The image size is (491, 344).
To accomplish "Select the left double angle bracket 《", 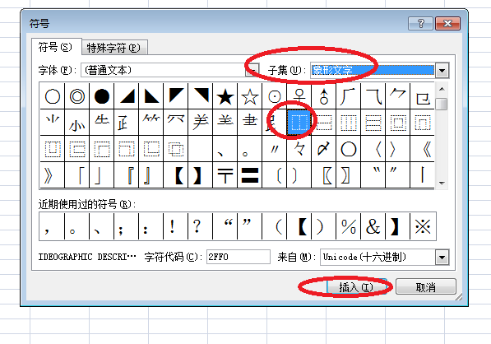I will coord(423,149).
